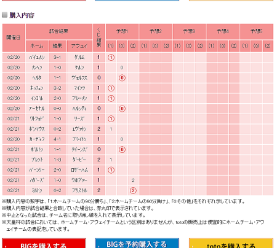This screenshot has height=248, width=277.
Task: Click home team バーンリー
Action: click(37, 170)
